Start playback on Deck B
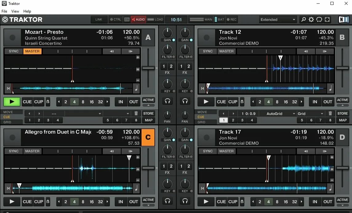The height and width of the screenshot is (213, 352). point(206,102)
